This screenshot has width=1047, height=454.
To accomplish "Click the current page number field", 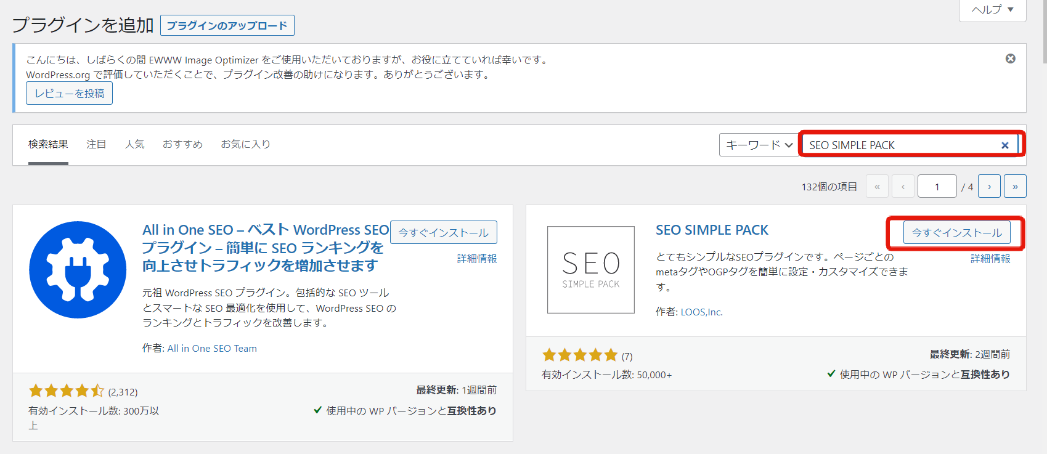I will 937,186.
